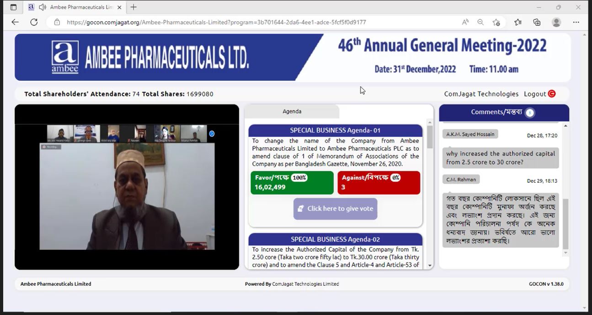592x315 pixels.
Task: Select Md. Hasanul Kabir participant thumbnail
Action: pos(60,134)
